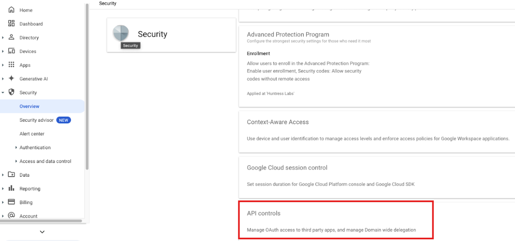Open Google Cloud session control card
This screenshot has width=515, height=241.
tap(377, 176)
